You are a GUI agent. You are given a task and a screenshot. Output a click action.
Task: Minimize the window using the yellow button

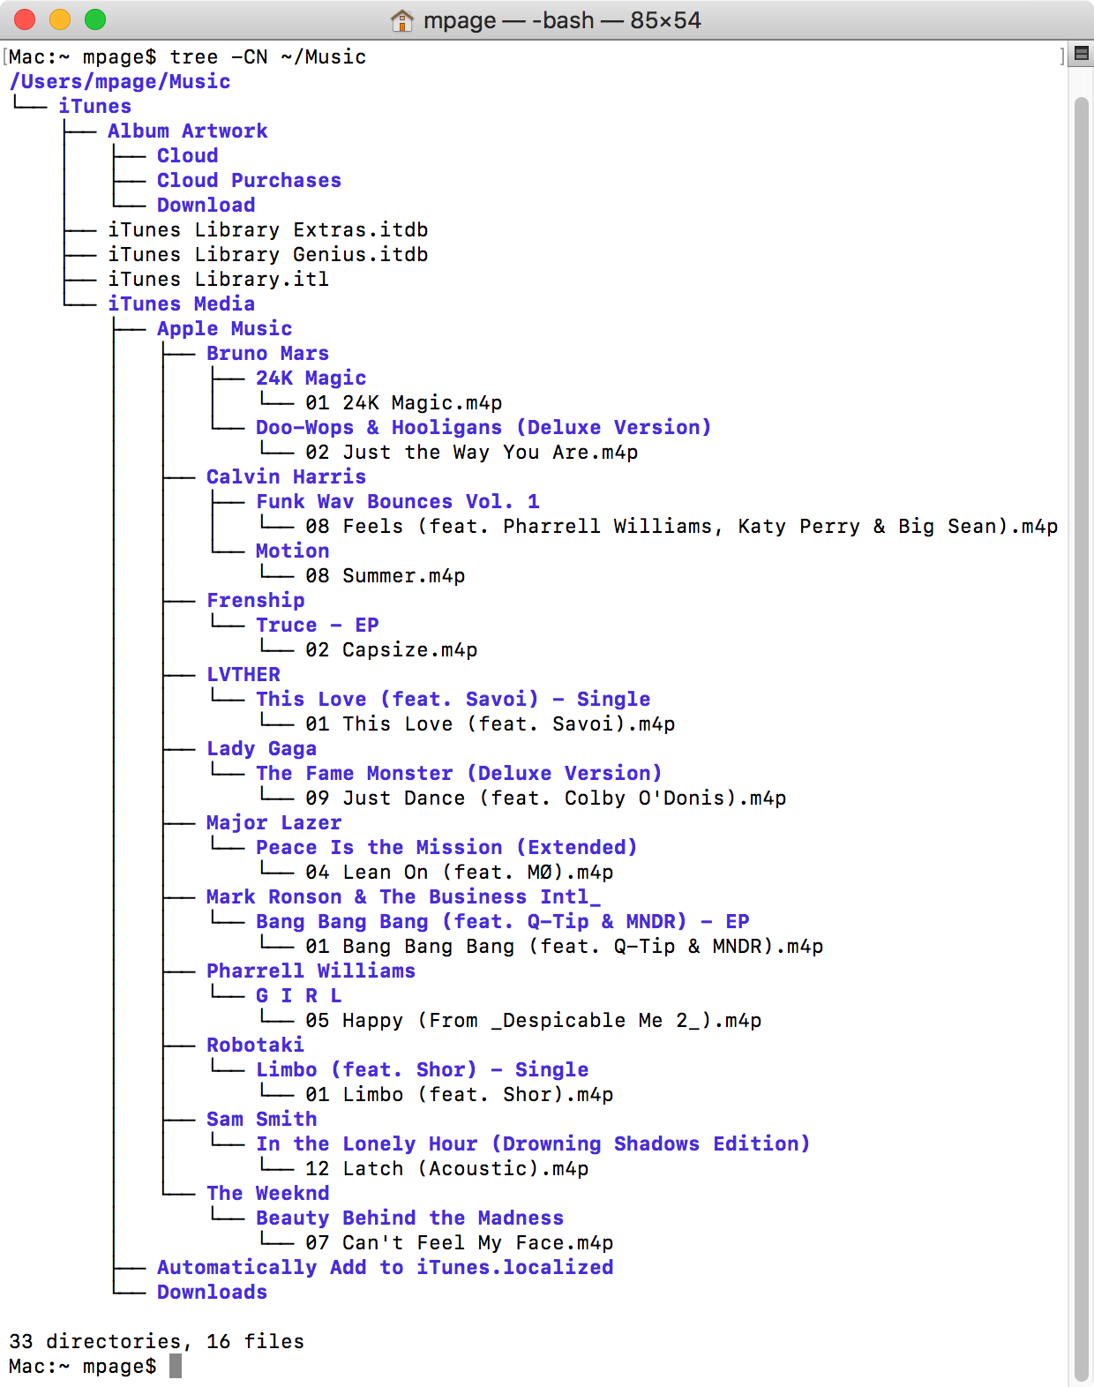point(60,19)
